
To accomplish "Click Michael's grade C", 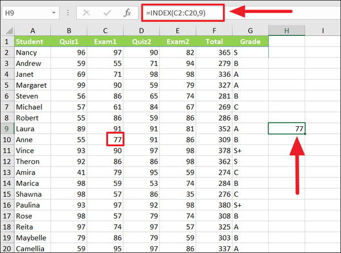I will click(x=250, y=107).
